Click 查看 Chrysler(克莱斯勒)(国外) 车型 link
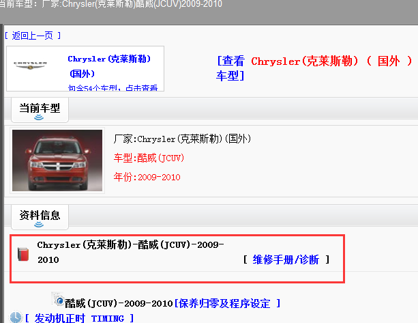 pos(314,68)
